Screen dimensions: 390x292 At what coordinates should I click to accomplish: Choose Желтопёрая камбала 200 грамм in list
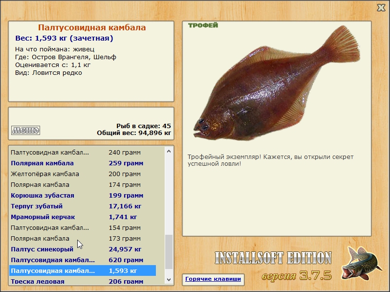pos(82,174)
